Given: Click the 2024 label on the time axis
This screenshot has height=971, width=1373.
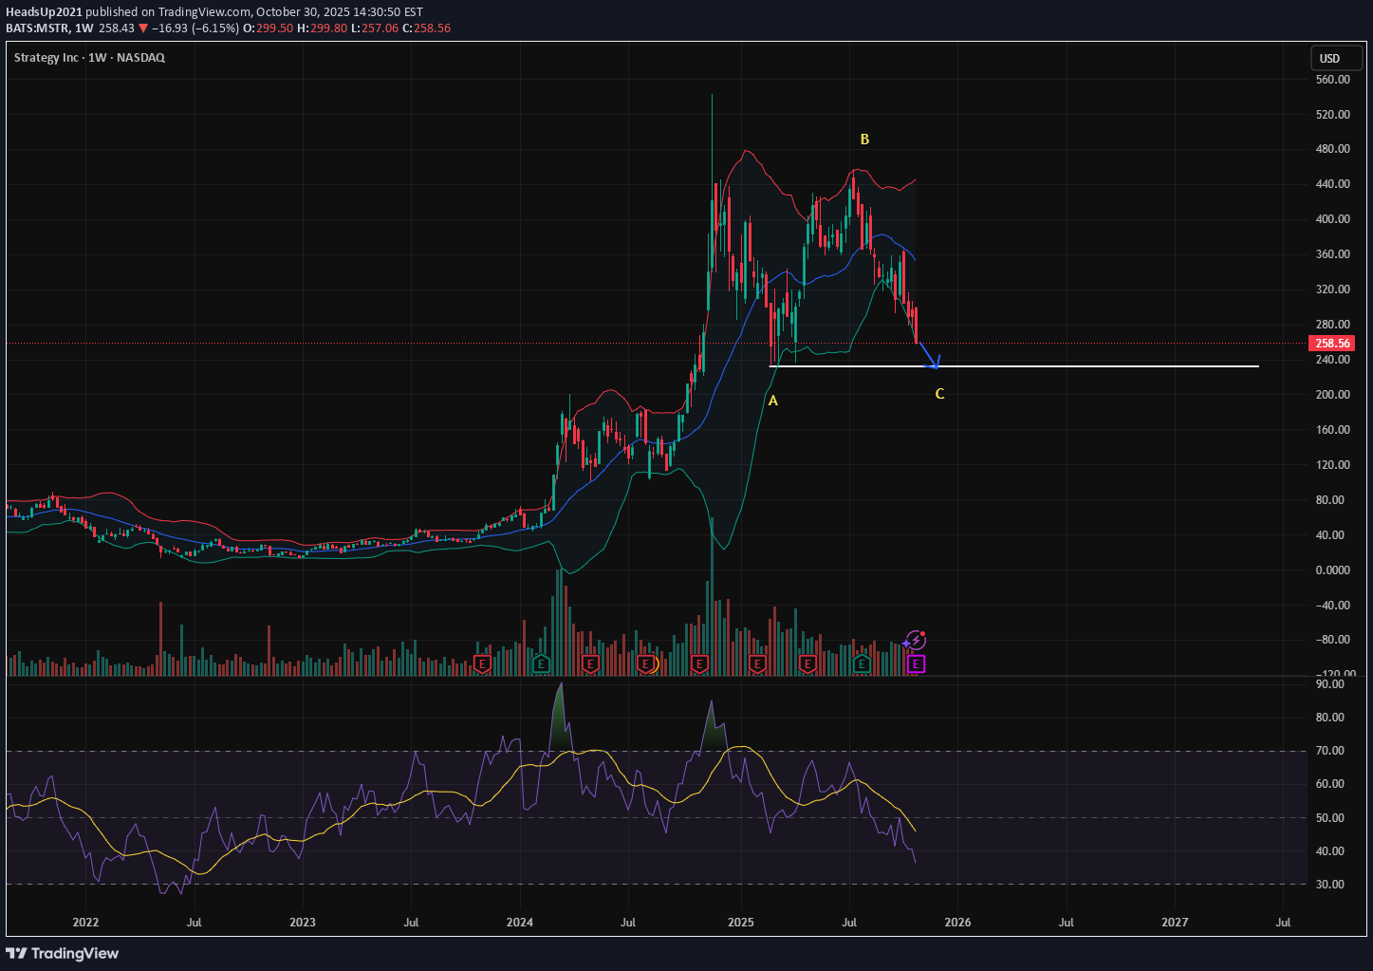Looking at the screenshot, I should 520,922.
